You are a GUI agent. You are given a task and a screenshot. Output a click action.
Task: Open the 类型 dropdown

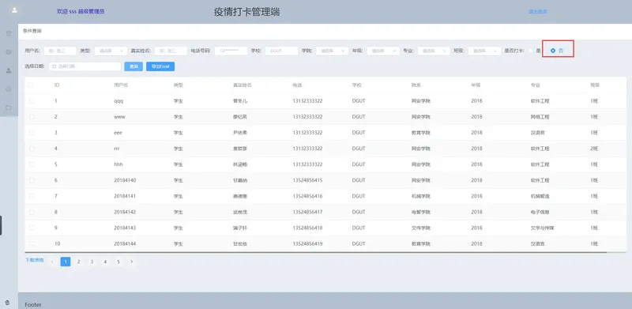click(111, 51)
